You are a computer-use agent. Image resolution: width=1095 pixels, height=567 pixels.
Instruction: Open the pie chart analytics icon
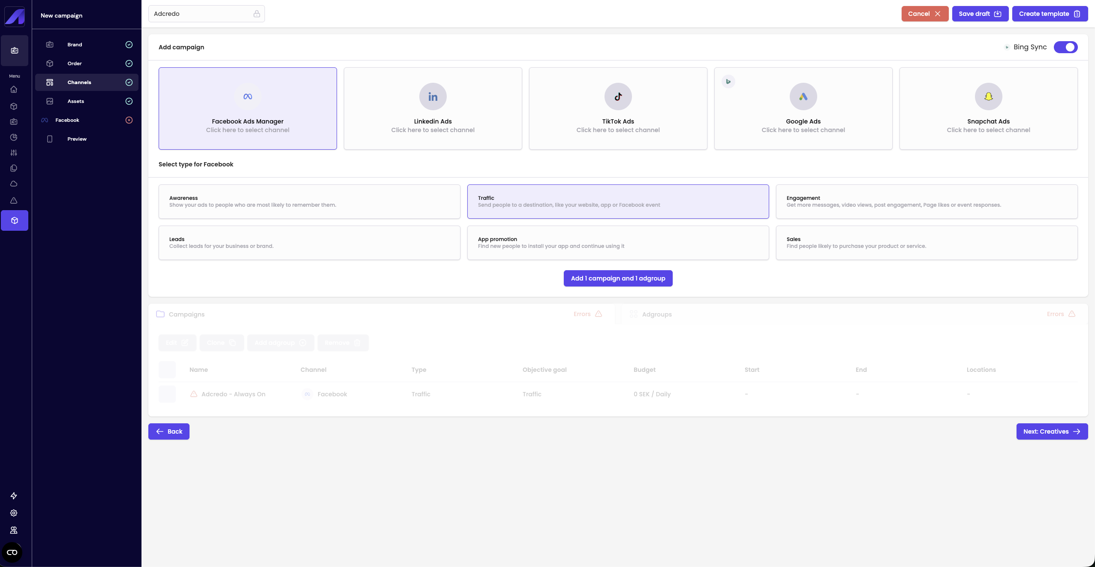pos(14,137)
